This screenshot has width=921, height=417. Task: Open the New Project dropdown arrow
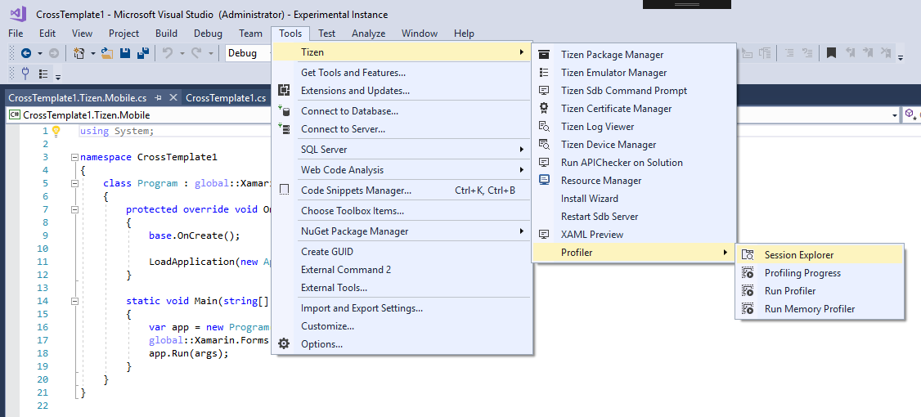point(93,53)
